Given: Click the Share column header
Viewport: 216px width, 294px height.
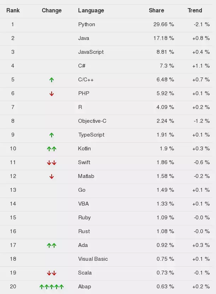Looking at the screenshot, I should pyautogui.click(x=156, y=11).
